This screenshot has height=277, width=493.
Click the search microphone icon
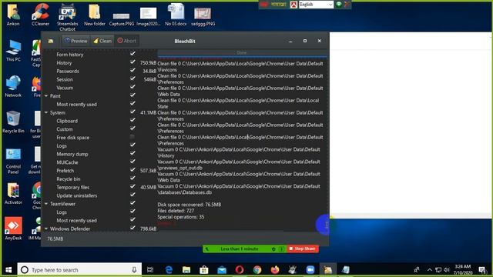134,270
